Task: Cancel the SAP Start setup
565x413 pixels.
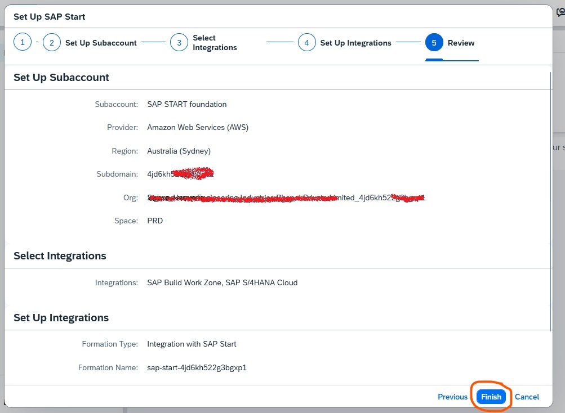Action: click(527, 397)
